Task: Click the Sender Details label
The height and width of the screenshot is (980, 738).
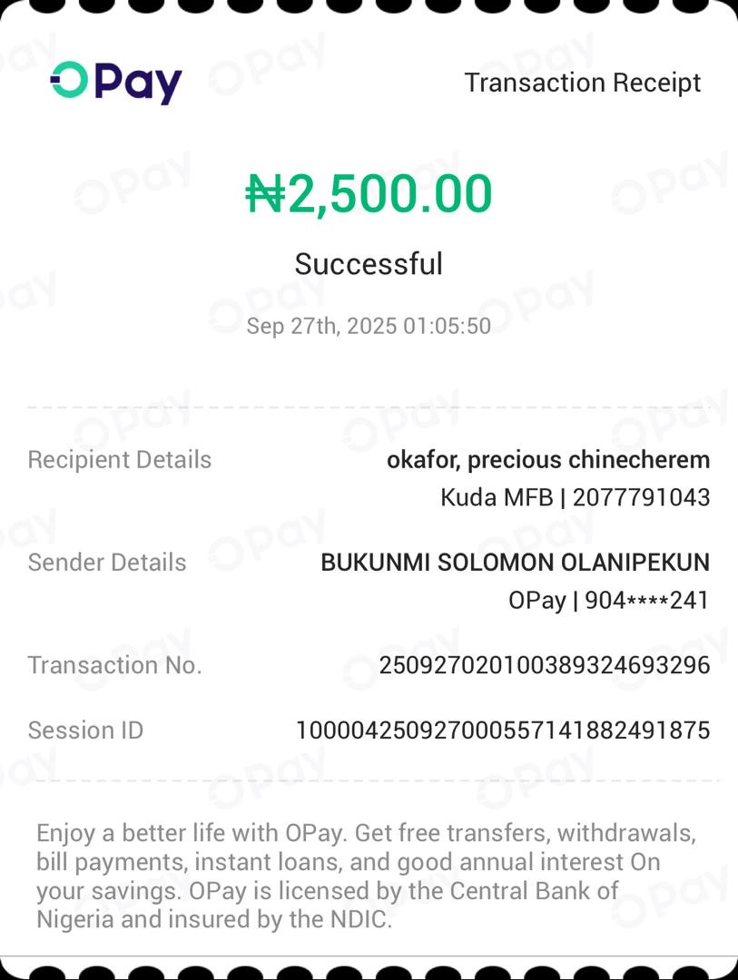Action: [107, 563]
